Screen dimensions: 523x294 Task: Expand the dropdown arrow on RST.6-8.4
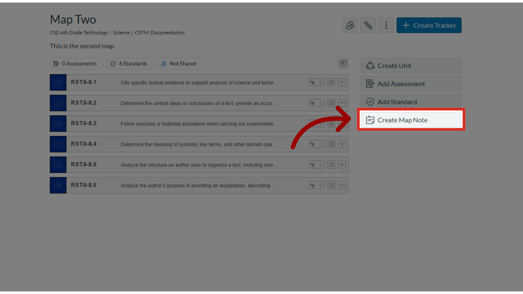[342, 144]
